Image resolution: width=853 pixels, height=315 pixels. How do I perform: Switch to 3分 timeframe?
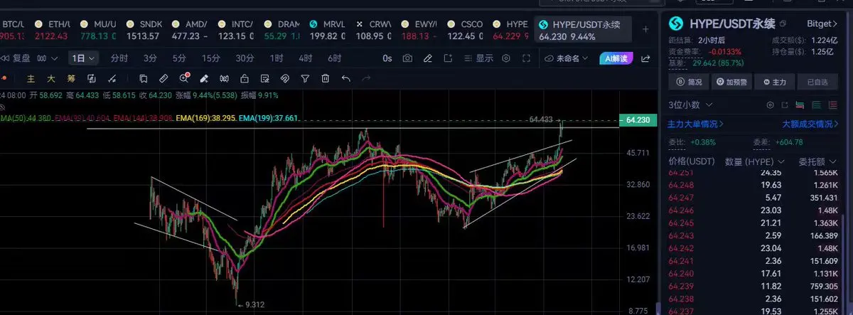click(x=150, y=58)
